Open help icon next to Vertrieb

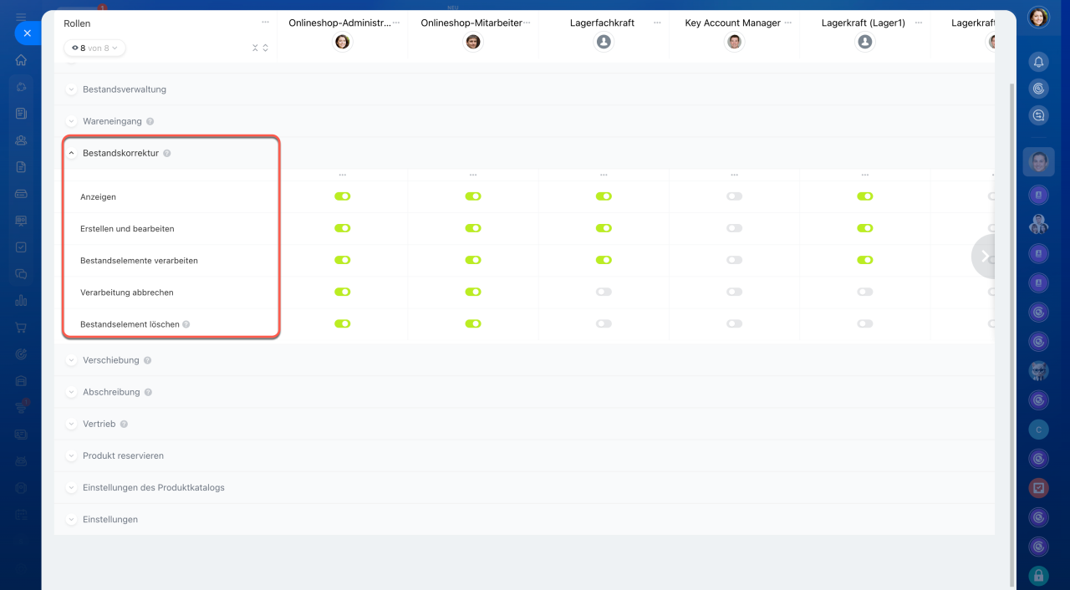pos(124,425)
